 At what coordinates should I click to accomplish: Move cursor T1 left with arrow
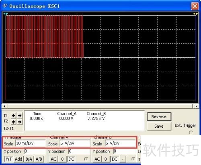coord(14,116)
